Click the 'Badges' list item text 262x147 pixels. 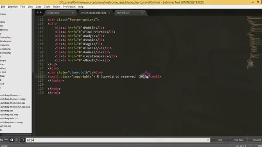point(90,36)
